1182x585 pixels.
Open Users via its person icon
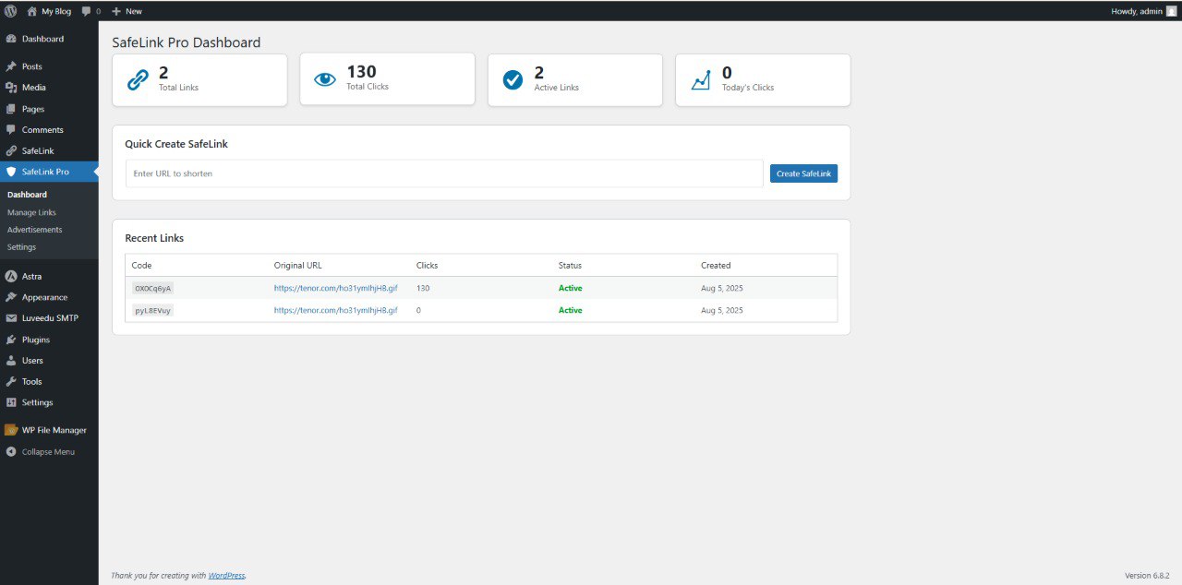click(x=11, y=361)
